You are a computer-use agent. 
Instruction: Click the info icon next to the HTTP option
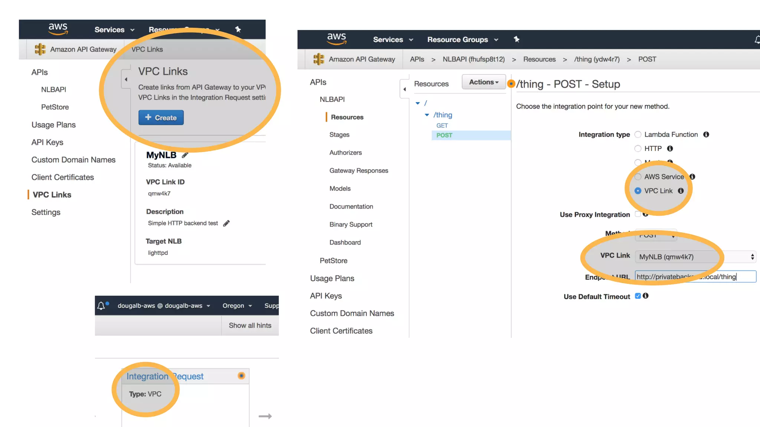(x=670, y=149)
